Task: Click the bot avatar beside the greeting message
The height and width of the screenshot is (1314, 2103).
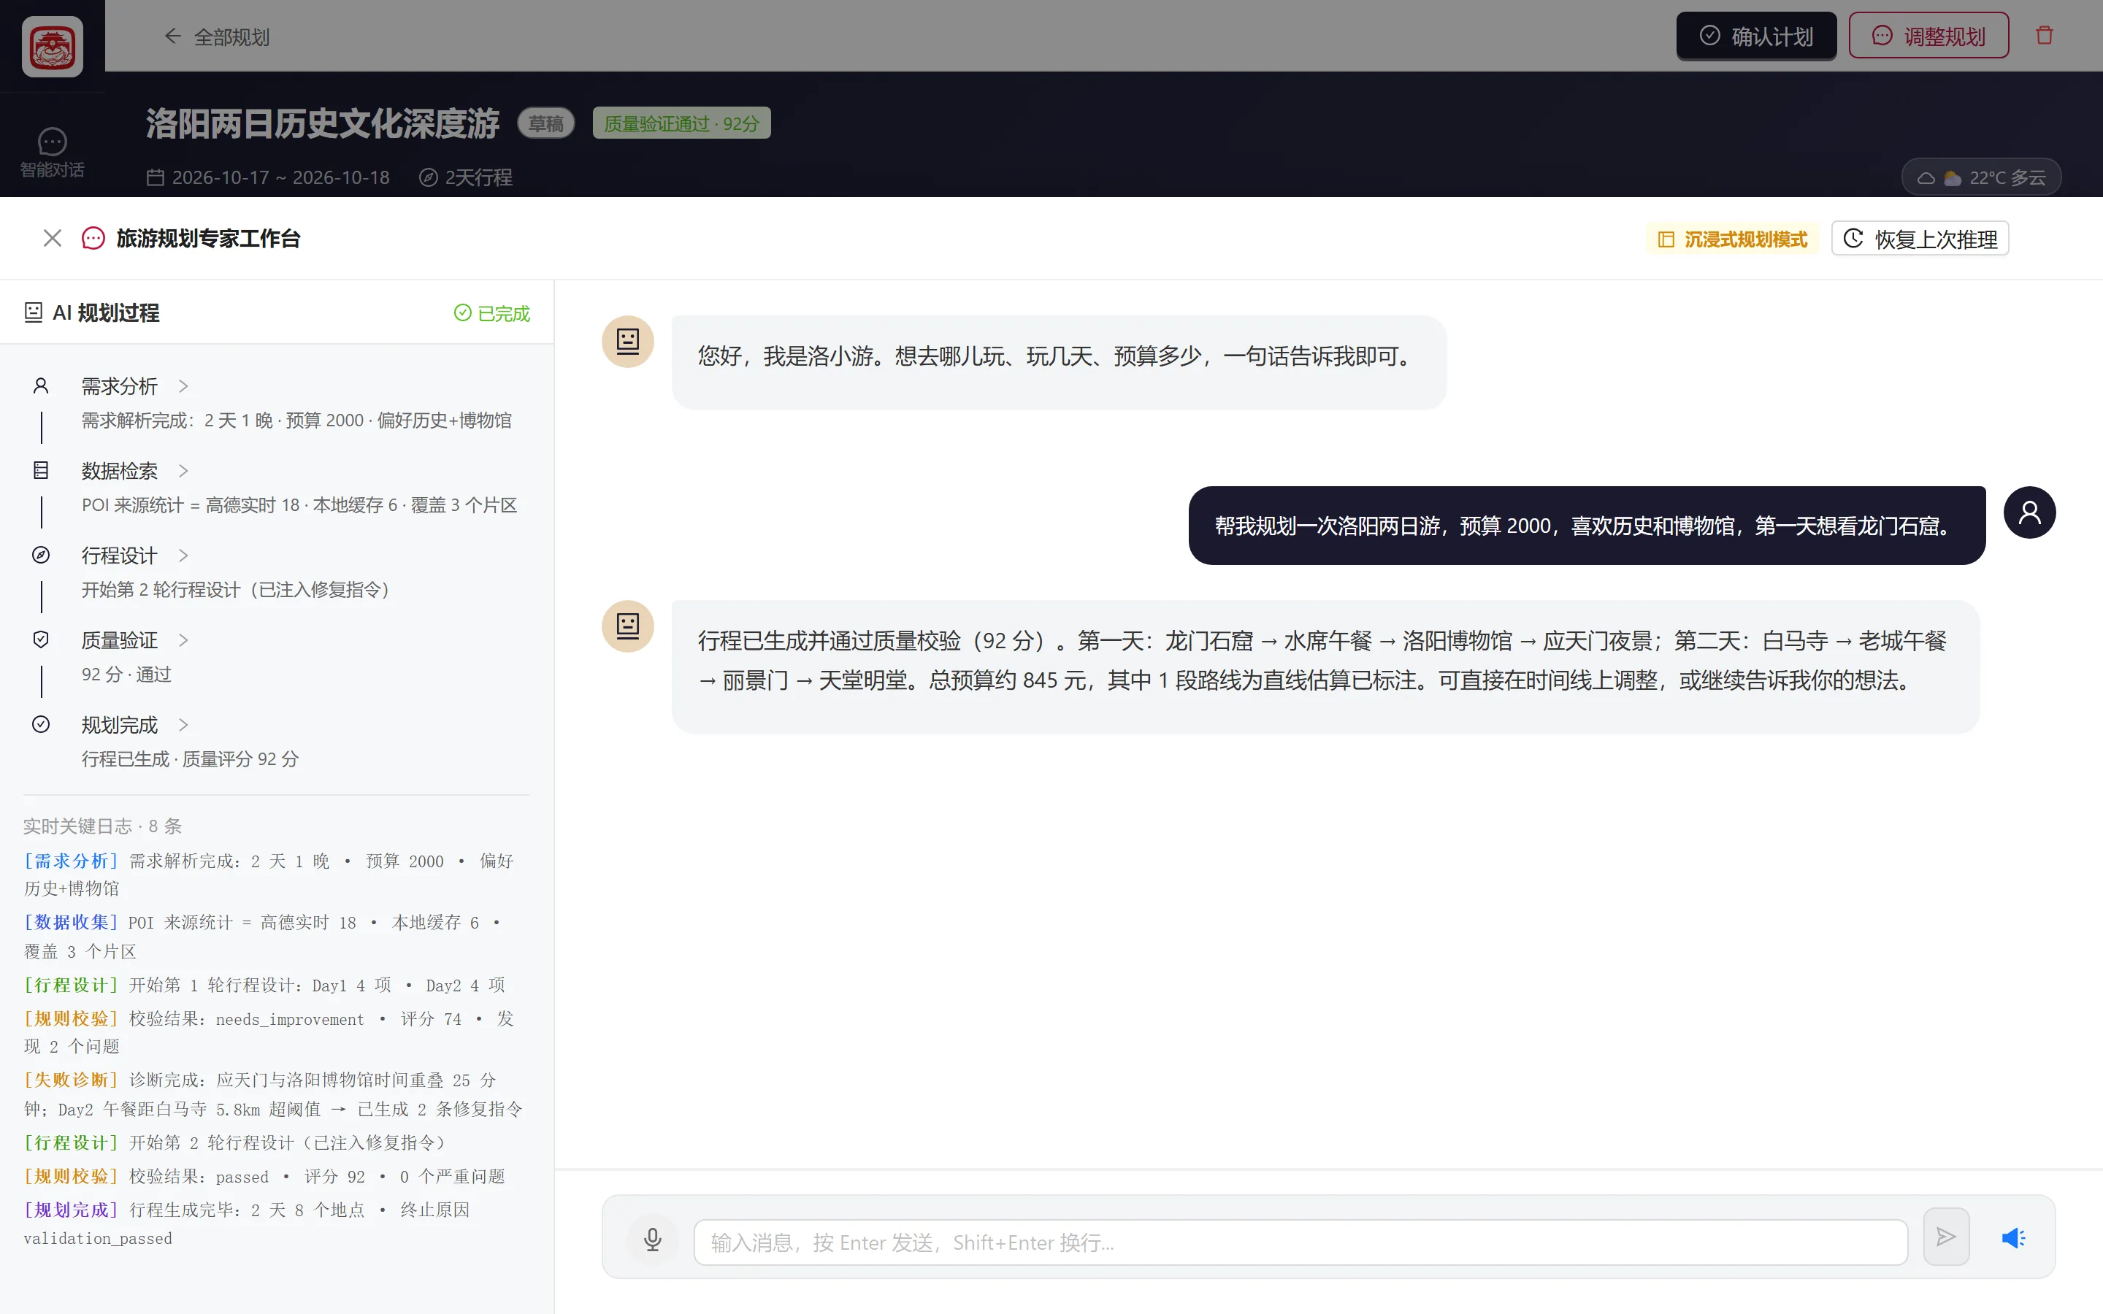Action: (x=627, y=342)
